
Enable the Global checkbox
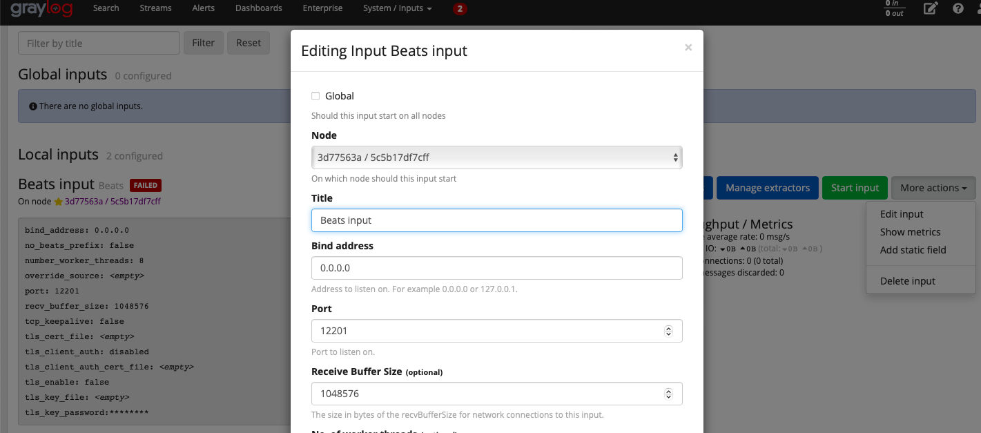[315, 96]
